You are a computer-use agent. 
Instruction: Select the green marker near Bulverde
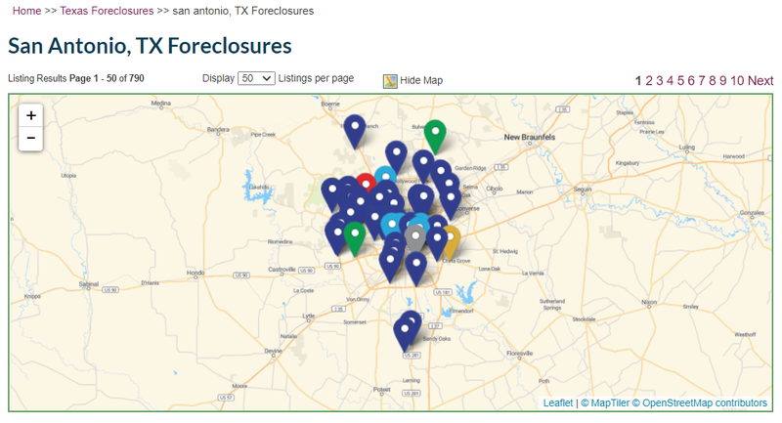pos(435,136)
